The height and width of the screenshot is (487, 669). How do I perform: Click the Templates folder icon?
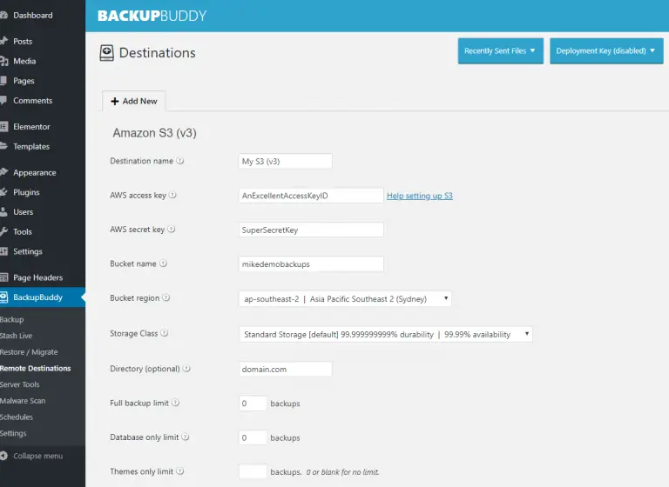3,146
